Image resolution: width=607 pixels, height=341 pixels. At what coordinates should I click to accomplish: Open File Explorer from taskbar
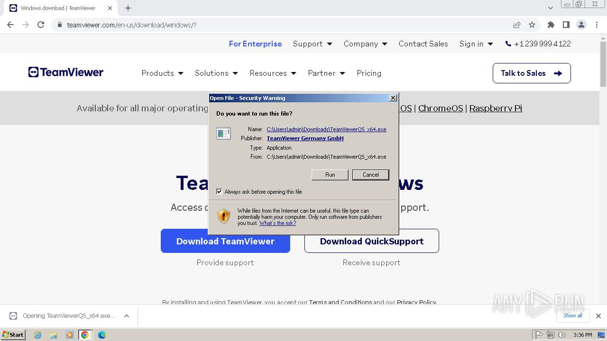click(x=54, y=335)
